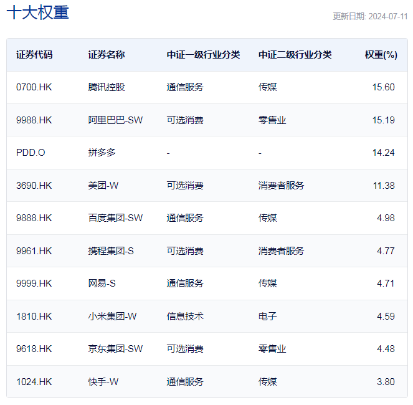Click the 百度集团-SW name cell

coord(115,218)
